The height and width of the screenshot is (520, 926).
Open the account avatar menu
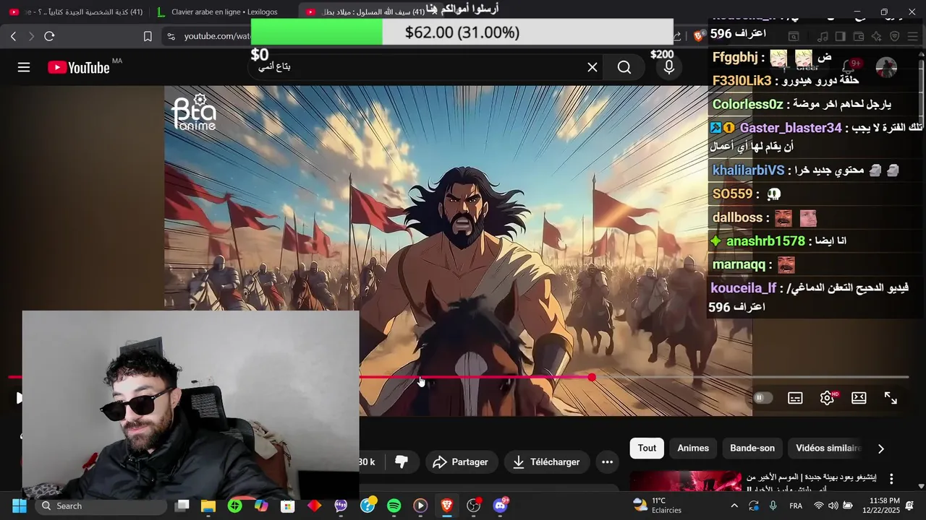[x=886, y=67]
